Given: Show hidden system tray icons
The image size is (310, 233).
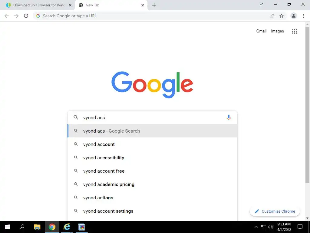Looking at the screenshot, I should click(256, 227).
